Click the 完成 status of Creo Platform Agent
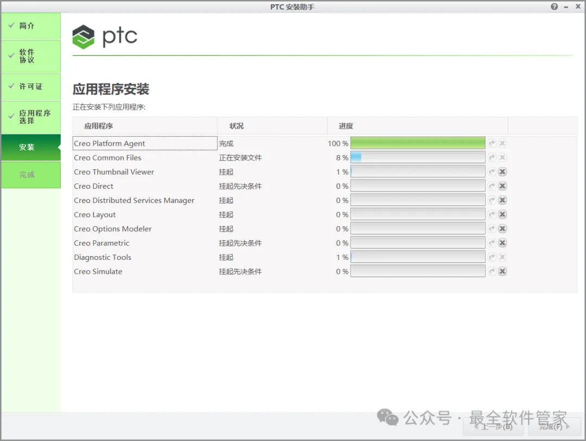 coord(226,144)
